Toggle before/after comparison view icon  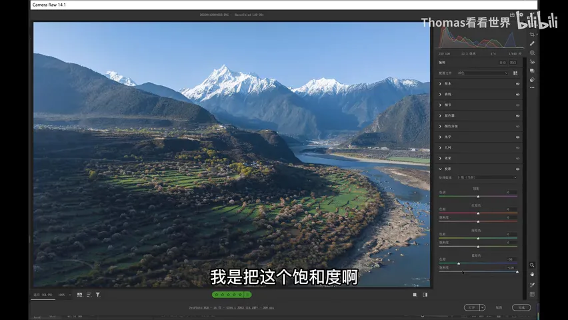[x=425, y=295]
